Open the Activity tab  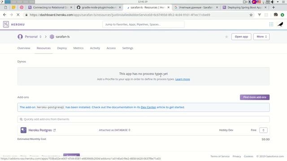pyautogui.click(x=95, y=48)
